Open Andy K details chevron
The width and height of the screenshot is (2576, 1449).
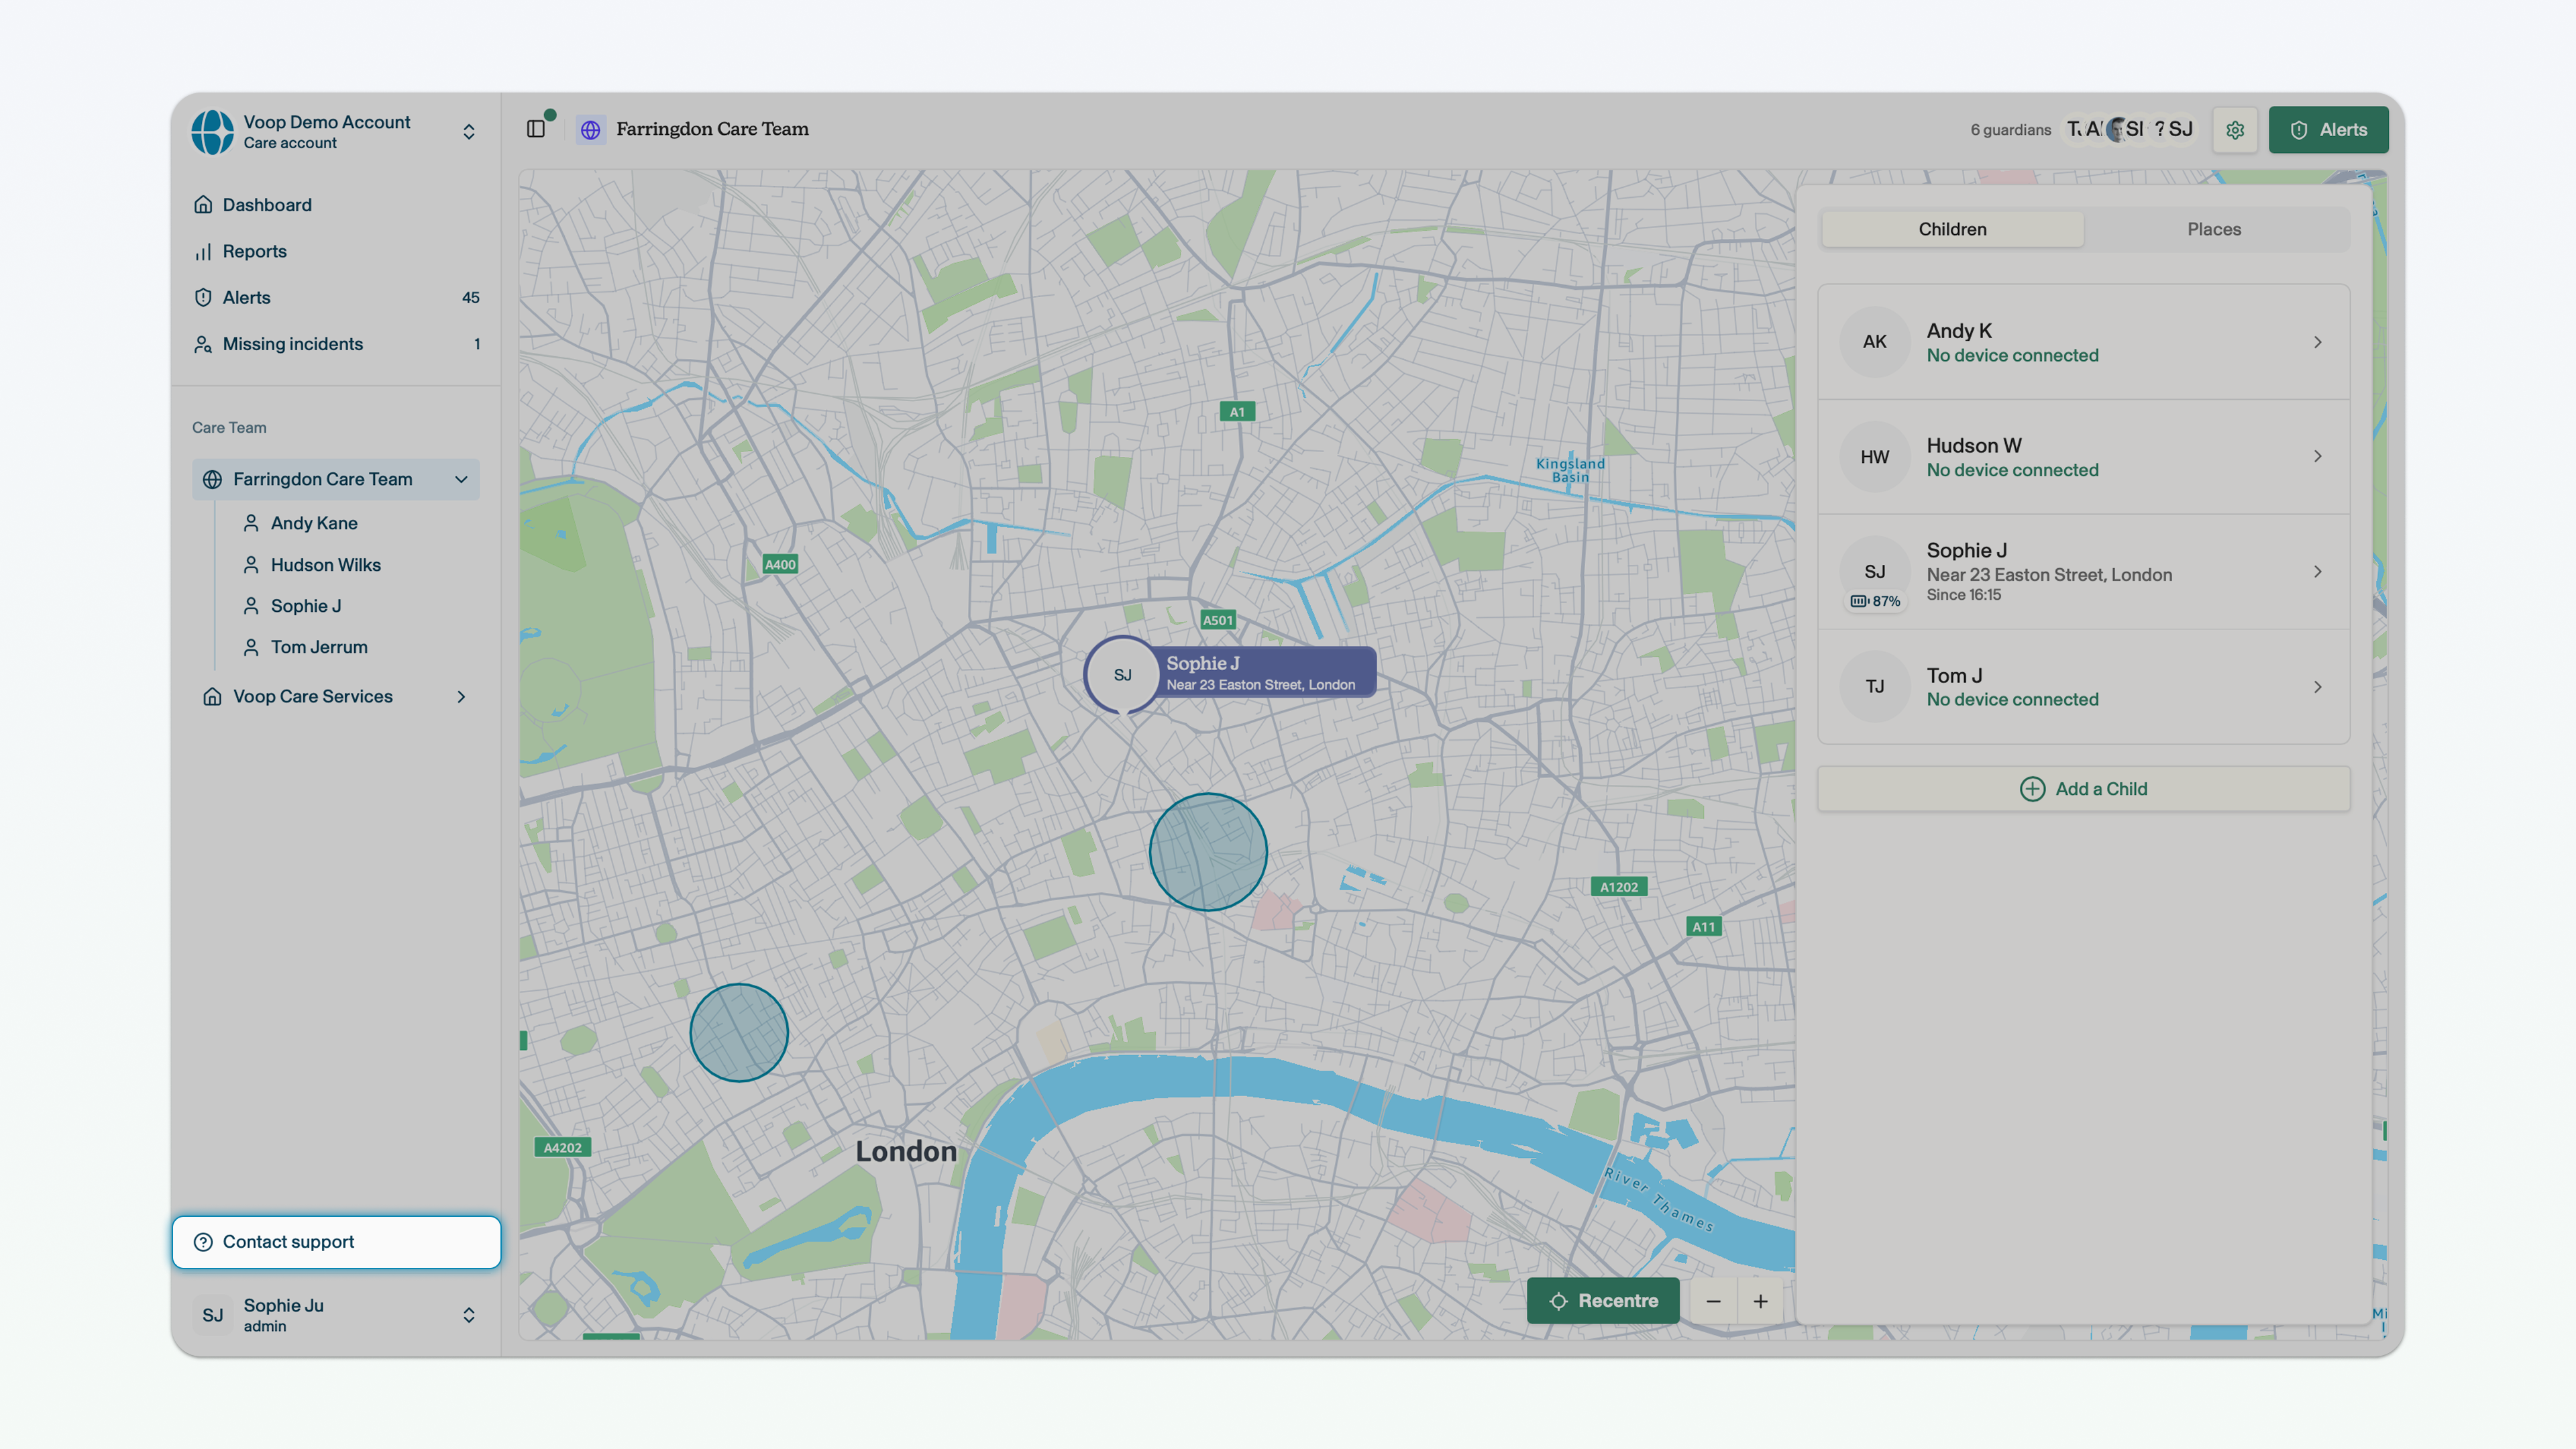click(x=2317, y=342)
